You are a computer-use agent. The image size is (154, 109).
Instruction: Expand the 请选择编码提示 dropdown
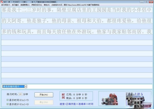coord(26,86)
